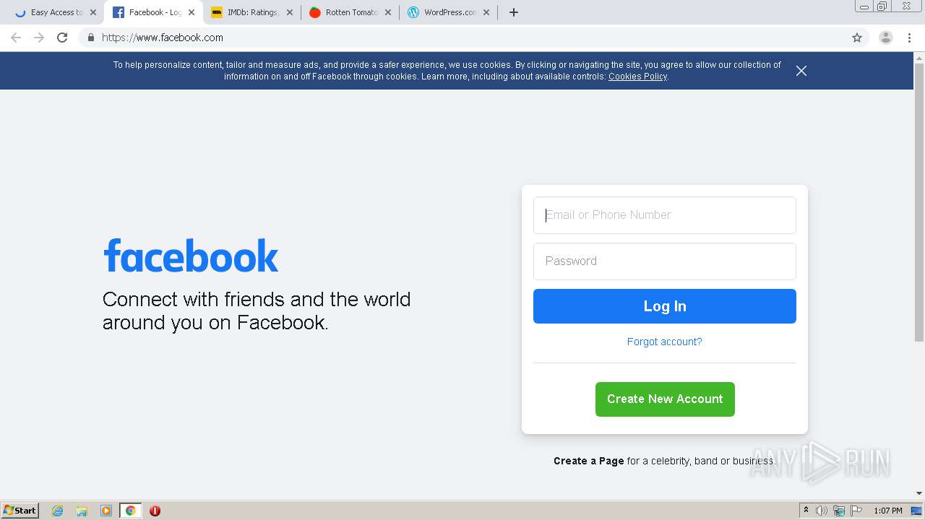Click the browser forward arrow
Screen dimensions: 925x520
point(39,38)
